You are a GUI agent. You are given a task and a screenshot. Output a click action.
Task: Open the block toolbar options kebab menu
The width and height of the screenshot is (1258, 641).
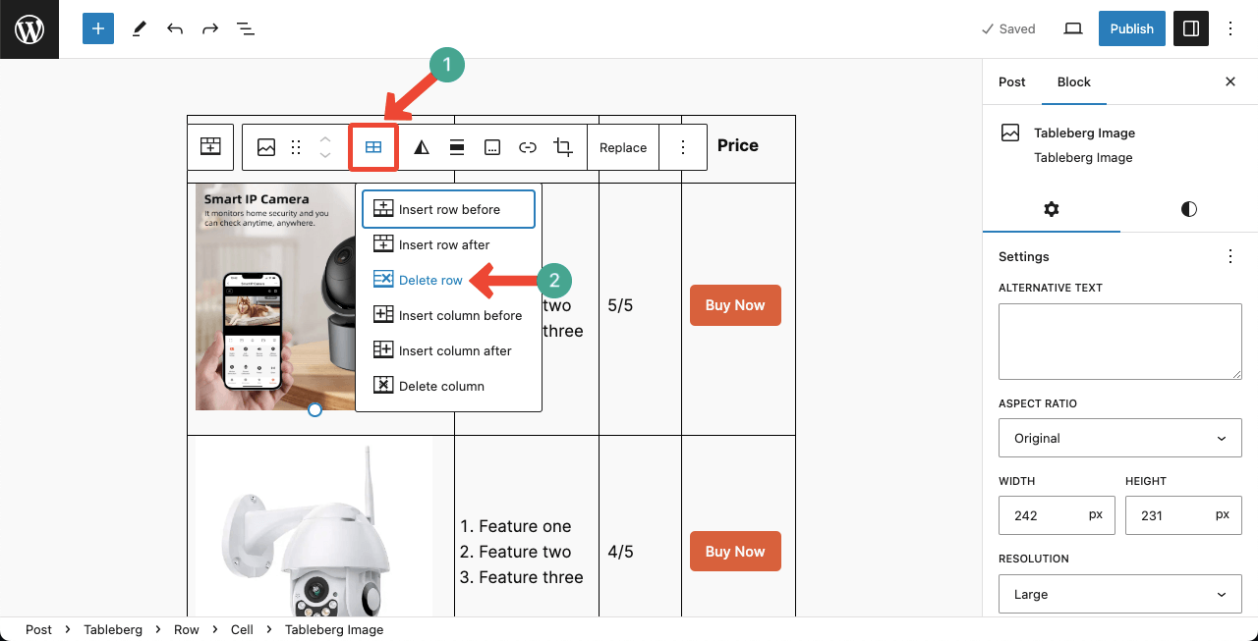point(683,146)
